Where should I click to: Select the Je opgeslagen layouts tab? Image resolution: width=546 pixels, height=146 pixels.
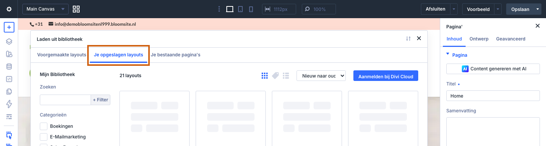click(119, 55)
